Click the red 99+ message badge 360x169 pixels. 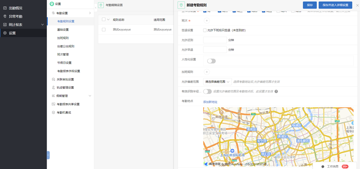point(345,167)
